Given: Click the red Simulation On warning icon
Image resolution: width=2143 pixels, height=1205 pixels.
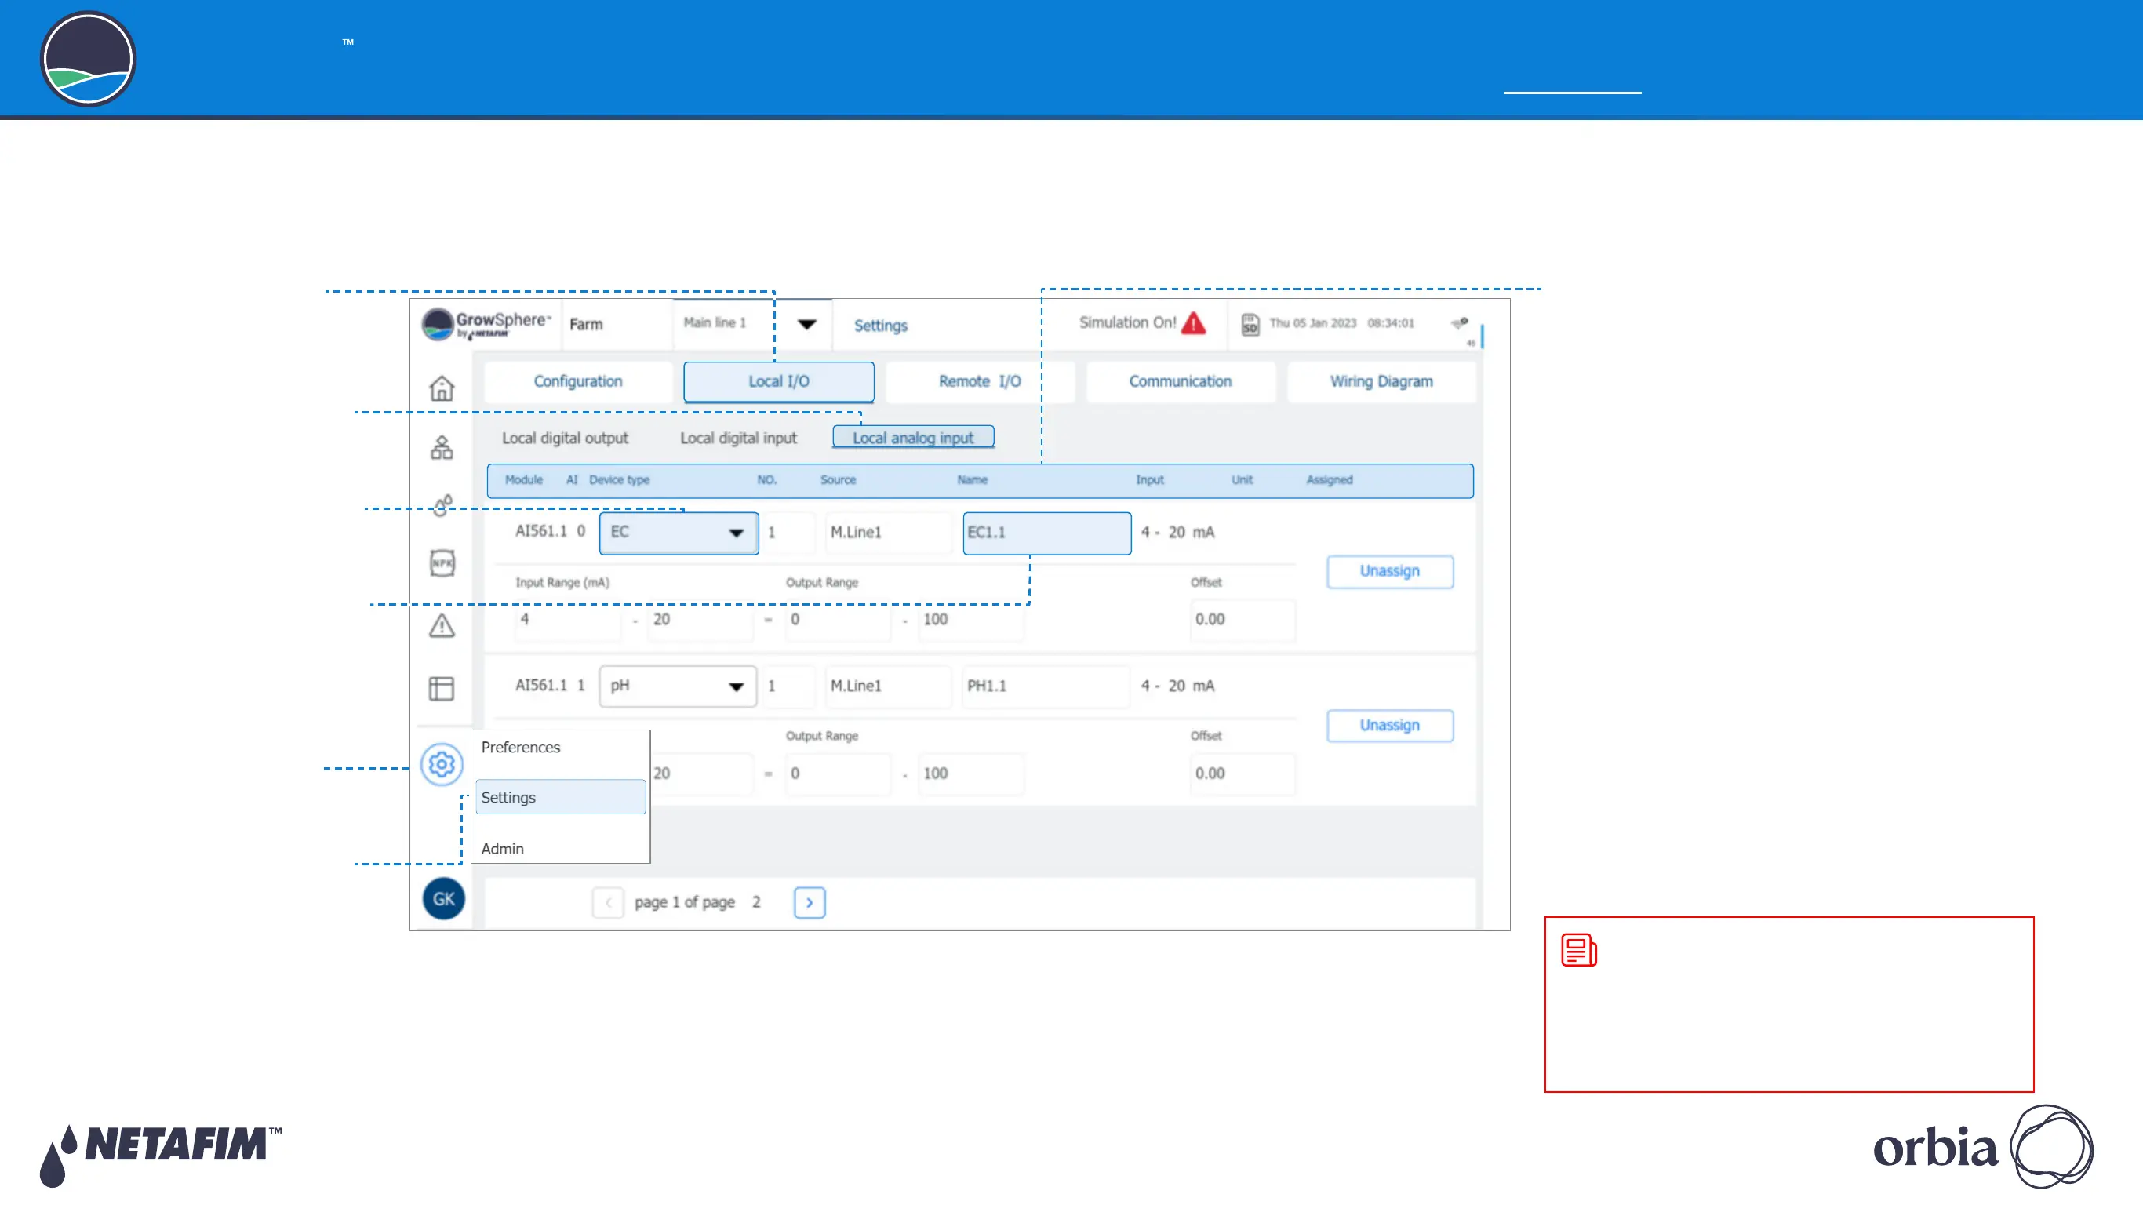Looking at the screenshot, I should click(1194, 323).
